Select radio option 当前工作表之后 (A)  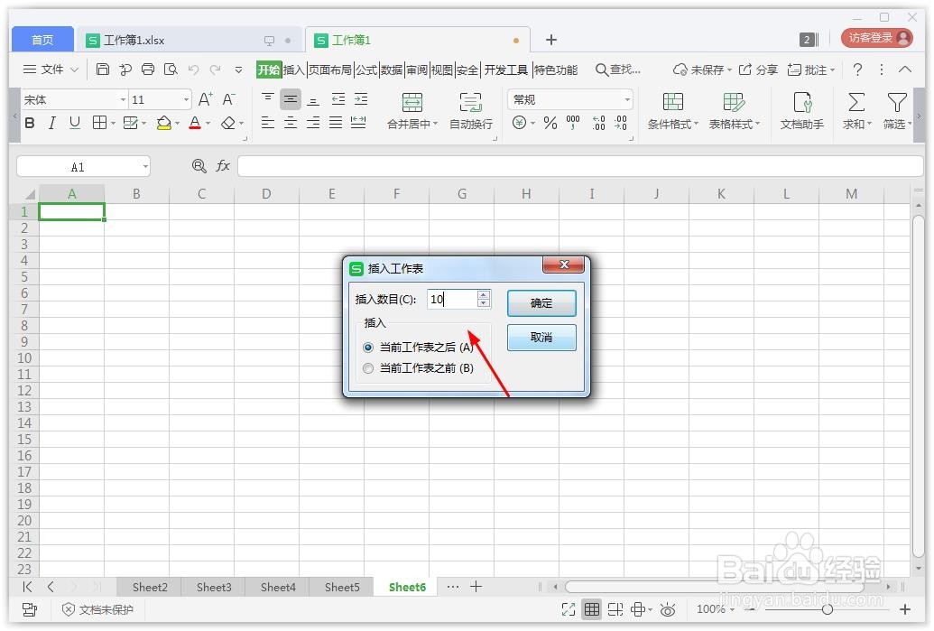coord(368,347)
